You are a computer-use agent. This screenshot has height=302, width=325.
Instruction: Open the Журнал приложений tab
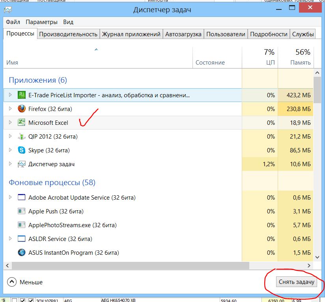[131, 34]
